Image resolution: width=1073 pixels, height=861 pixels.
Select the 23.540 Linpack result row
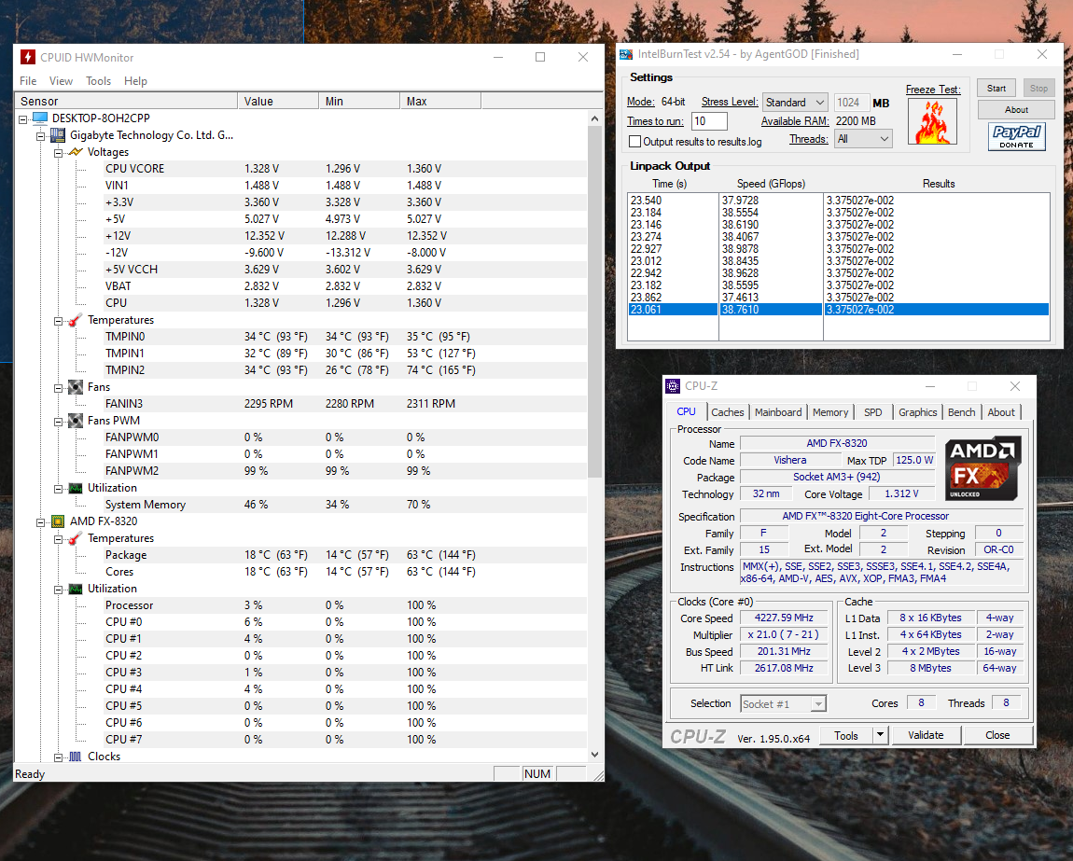(838, 201)
